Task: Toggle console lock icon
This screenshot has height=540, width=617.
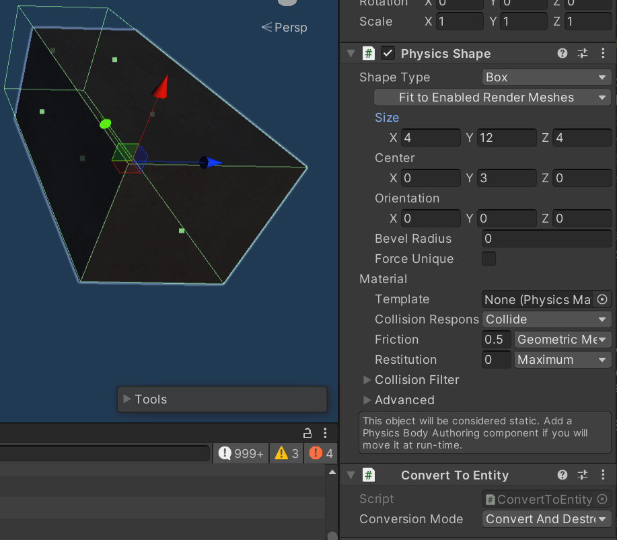Action: [307, 433]
